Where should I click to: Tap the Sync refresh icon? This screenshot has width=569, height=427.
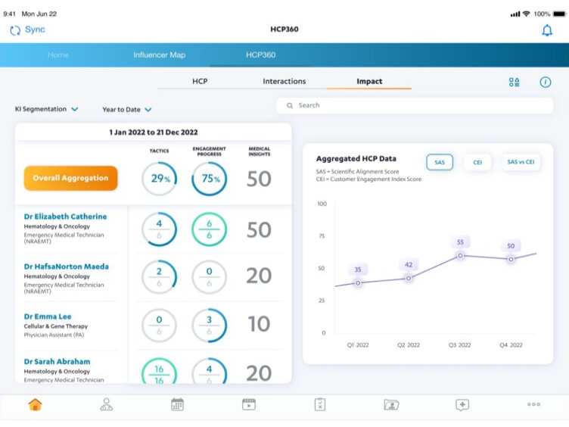[15, 30]
